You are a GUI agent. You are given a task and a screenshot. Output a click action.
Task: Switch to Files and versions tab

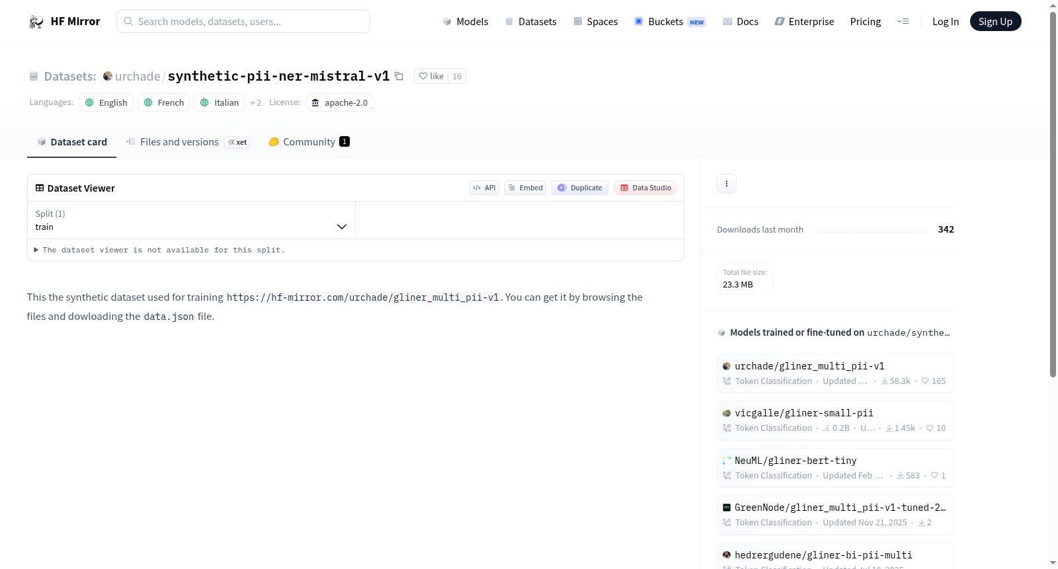click(x=188, y=142)
